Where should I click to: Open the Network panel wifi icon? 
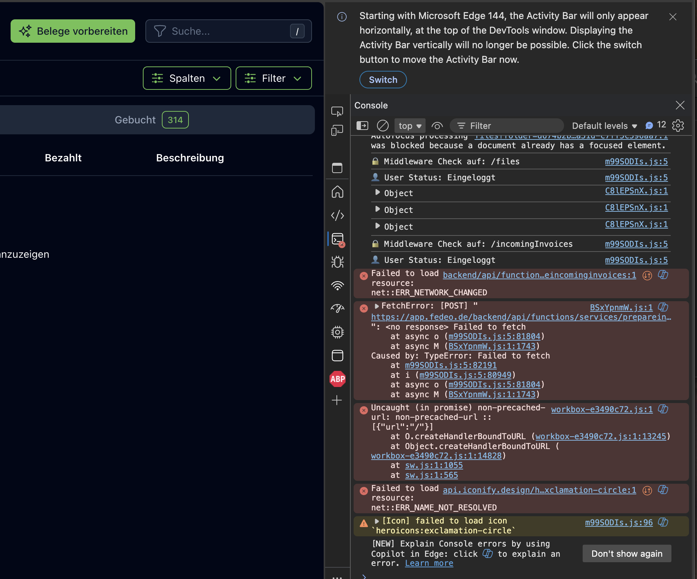click(x=337, y=286)
